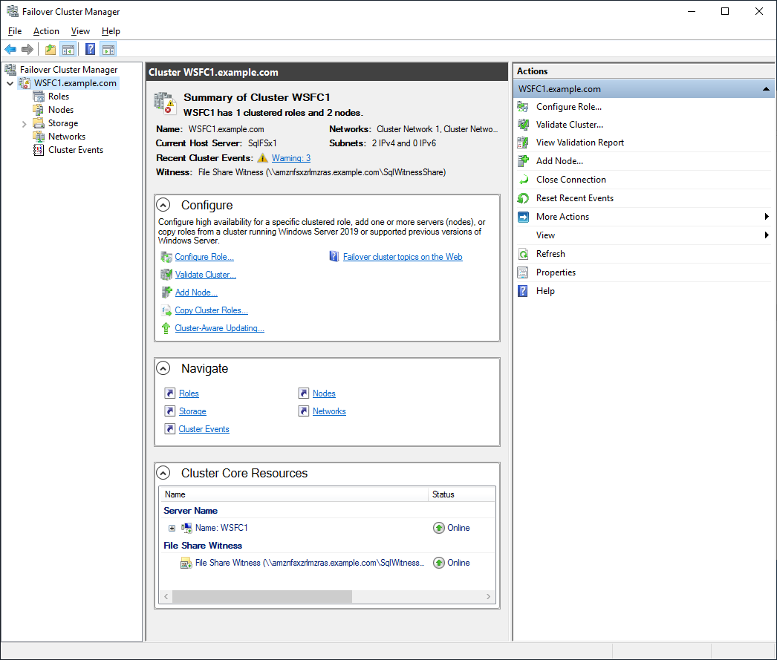Expand the Storage tree node
777x660 pixels.
(24, 124)
